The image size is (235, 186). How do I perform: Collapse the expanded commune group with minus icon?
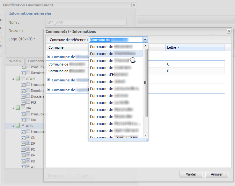[x=48, y=57]
